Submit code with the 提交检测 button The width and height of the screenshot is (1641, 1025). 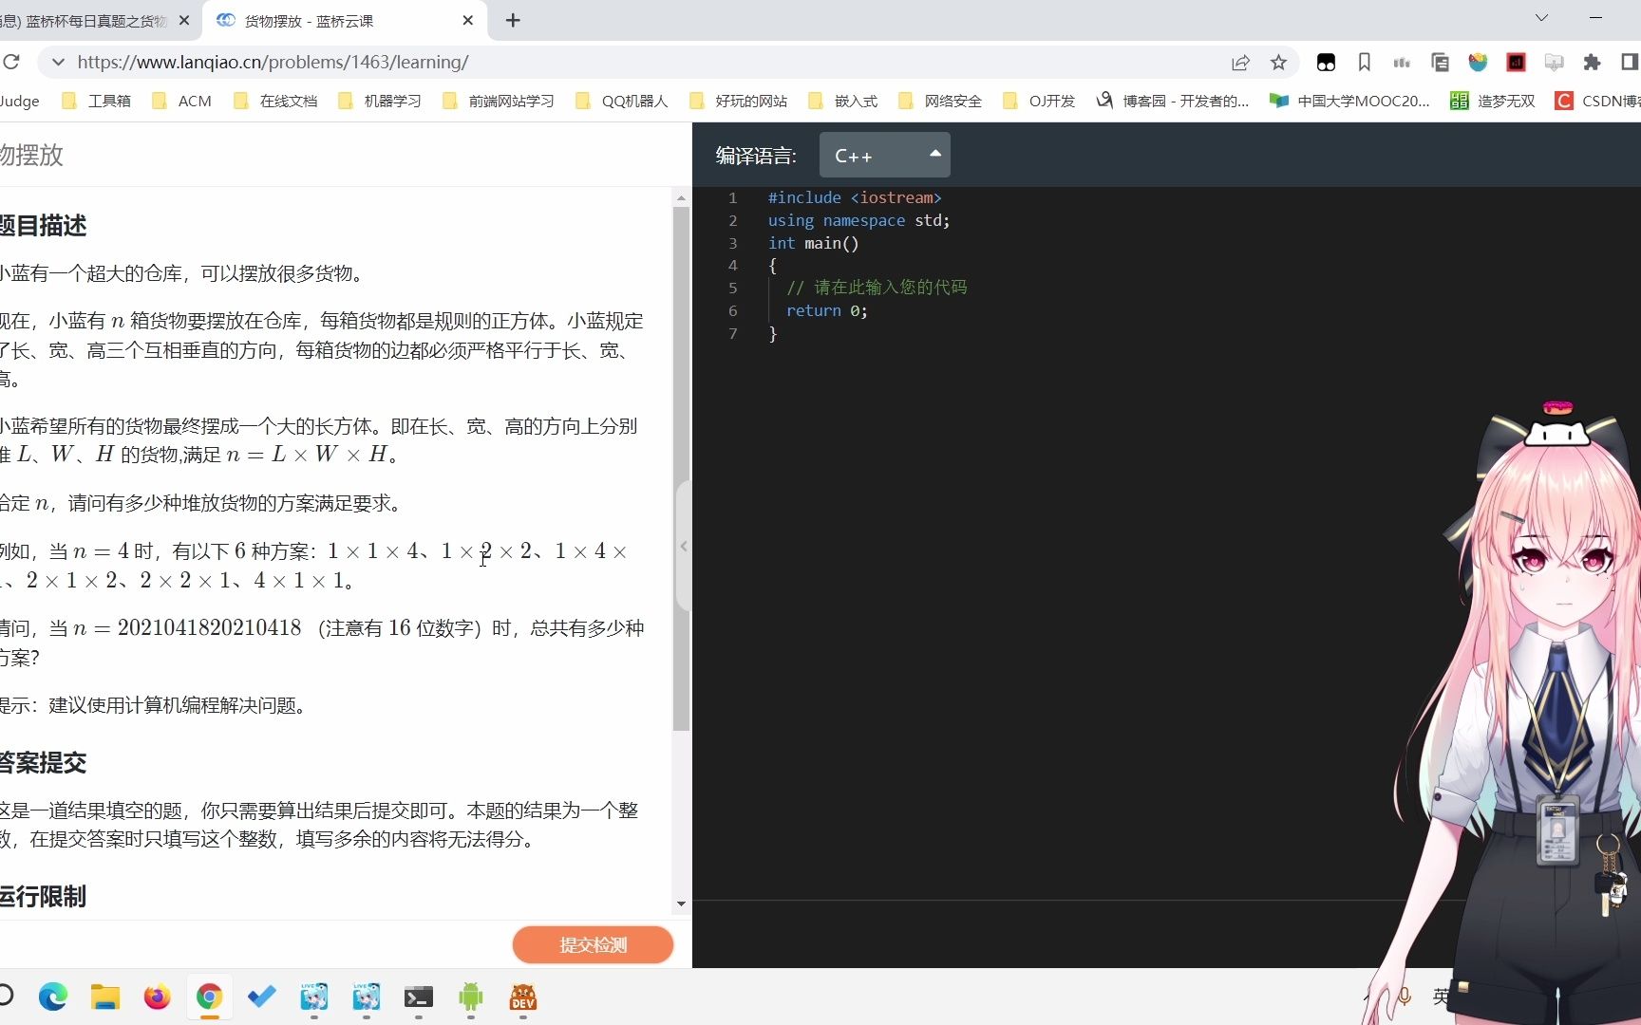pos(594,944)
